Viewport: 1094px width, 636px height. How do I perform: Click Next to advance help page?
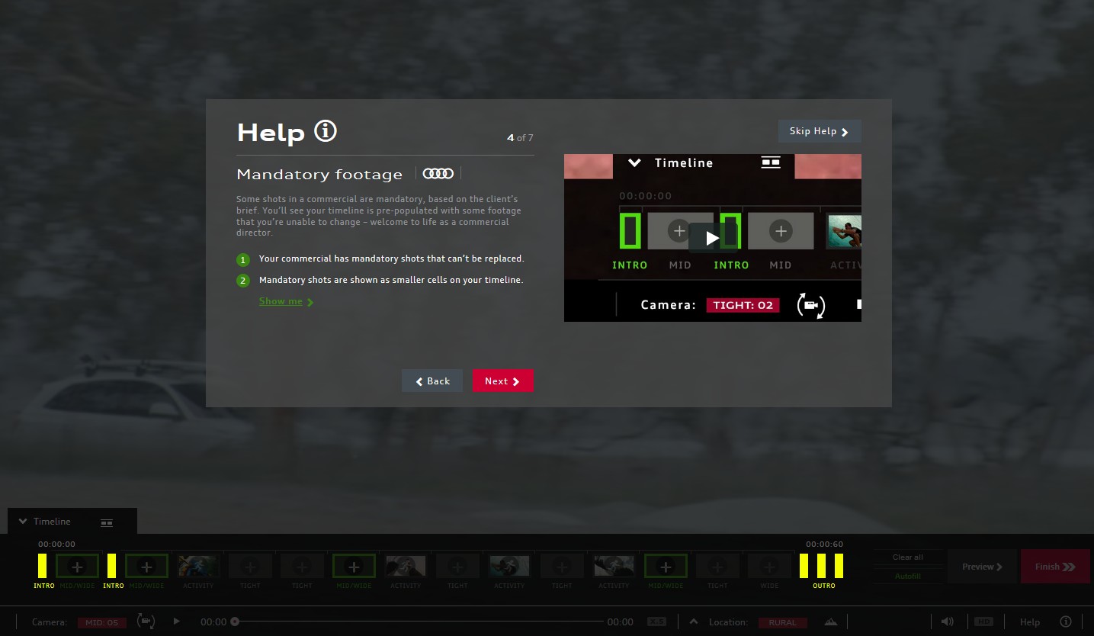[502, 381]
